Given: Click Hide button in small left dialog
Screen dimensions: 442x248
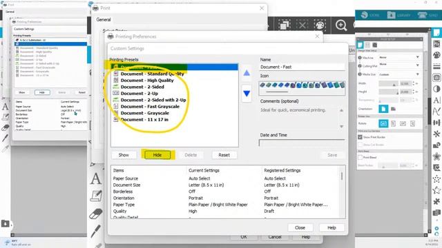Looking at the screenshot, I should 42,92.
